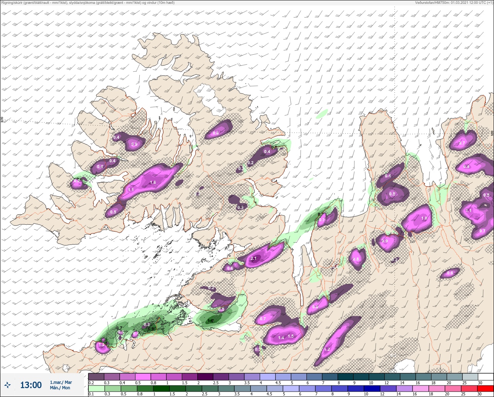The width and height of the screenshot is (494, 397).
Task: Click the wind compass icon beside the time
Action: click(7, 385)
